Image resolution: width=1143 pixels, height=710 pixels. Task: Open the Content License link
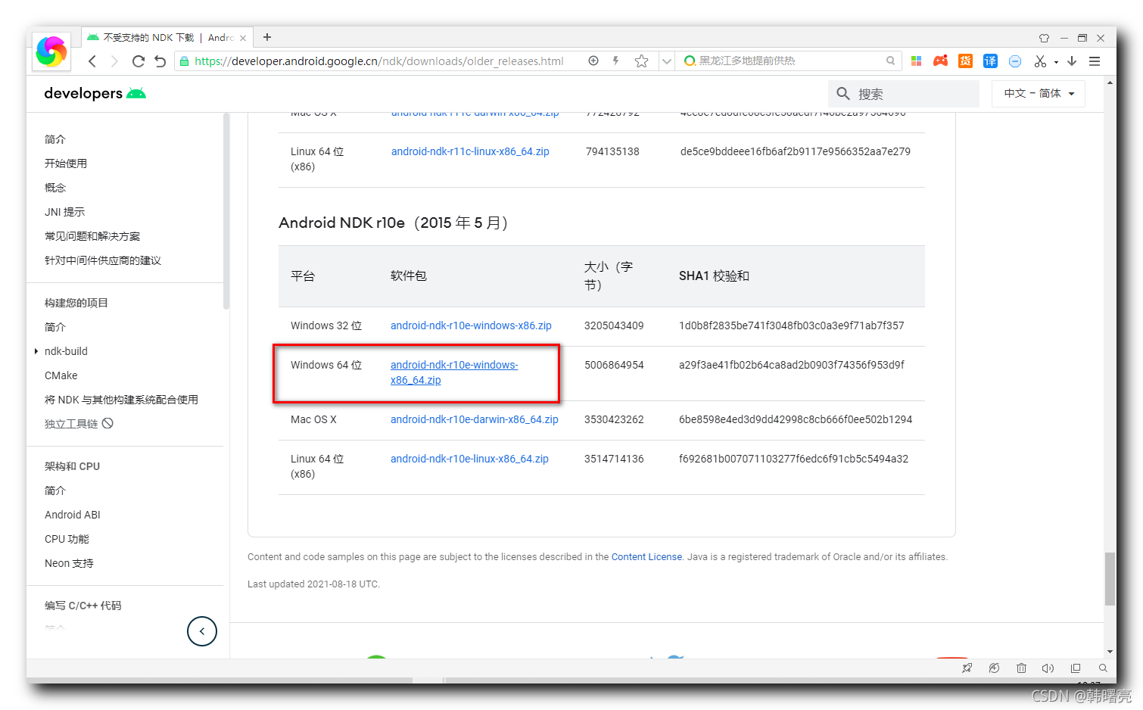tap(646, 557)
